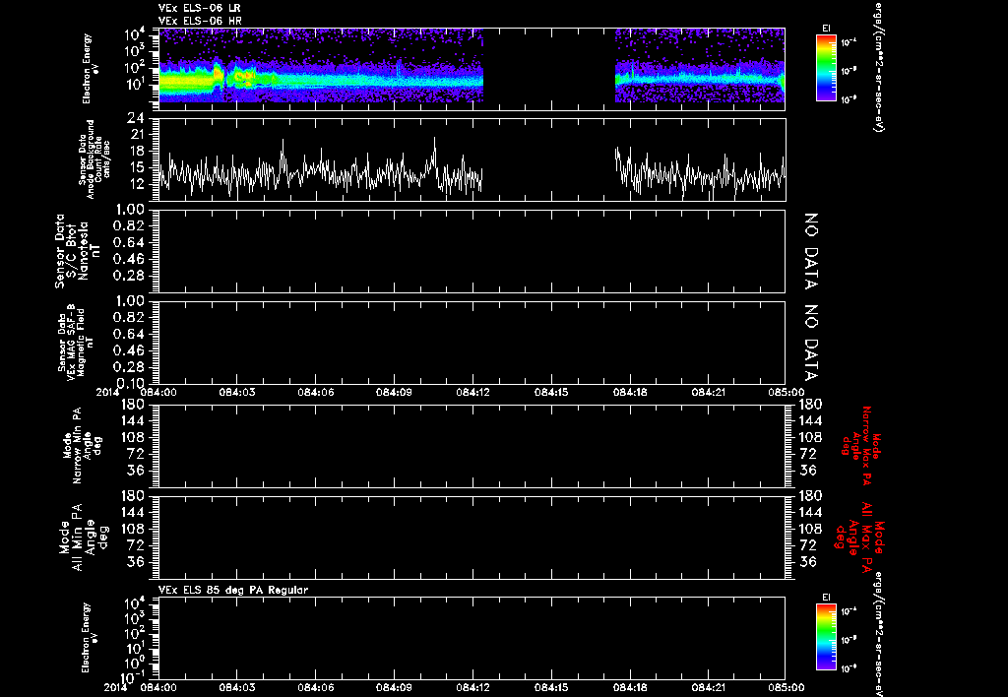Select the 'VEx ELS-06 LR' title text
This screenshot has height=697, width=1008.
[199, 8]
